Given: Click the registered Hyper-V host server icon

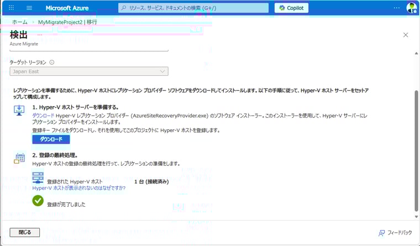Looking at the screenshot, I should 38,177.
